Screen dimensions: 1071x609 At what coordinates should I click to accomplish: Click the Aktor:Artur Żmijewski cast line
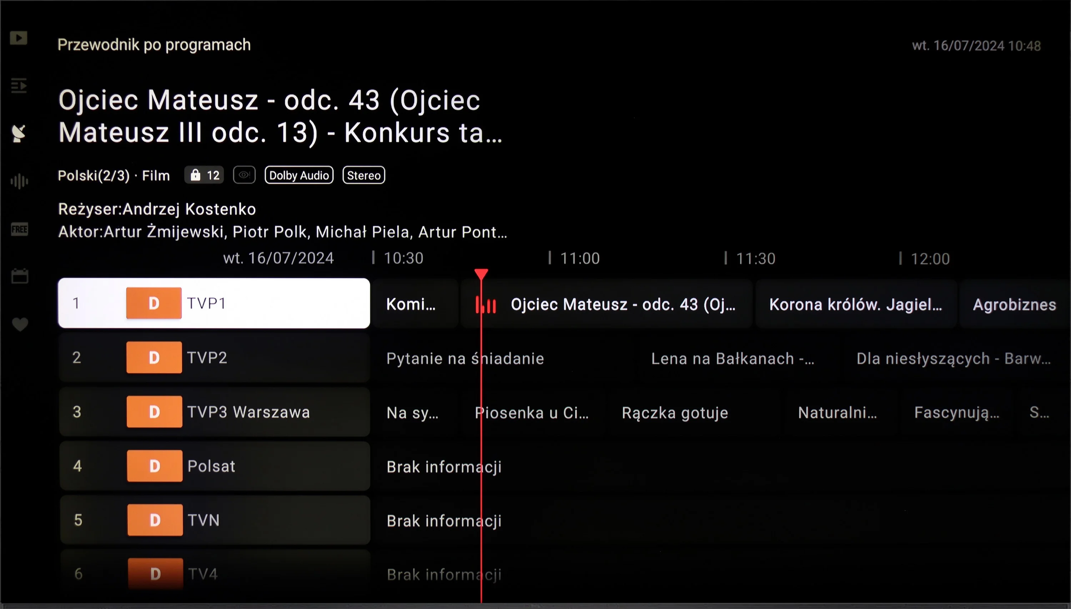[x=283, y=232]
